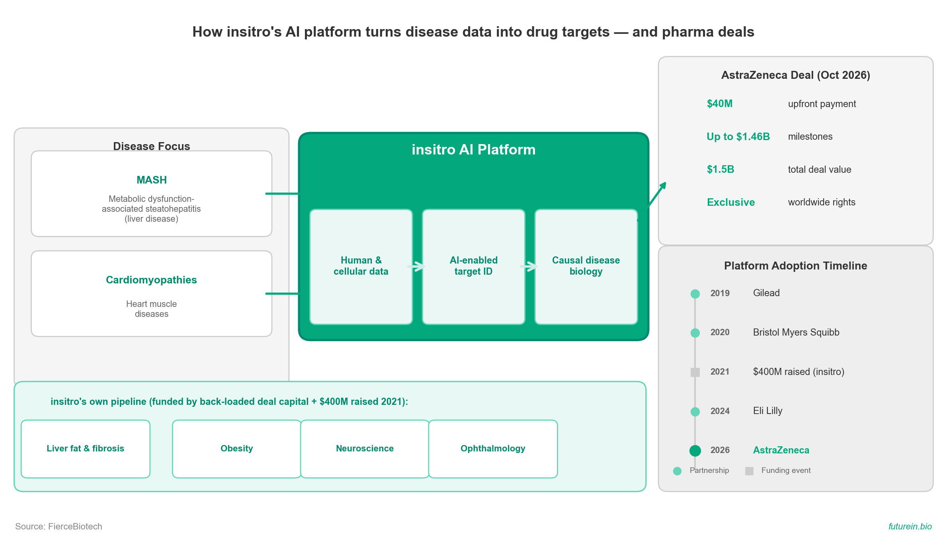The image size is (947, 539).
Task: Click the main infographic title
Action: point(473,32)
